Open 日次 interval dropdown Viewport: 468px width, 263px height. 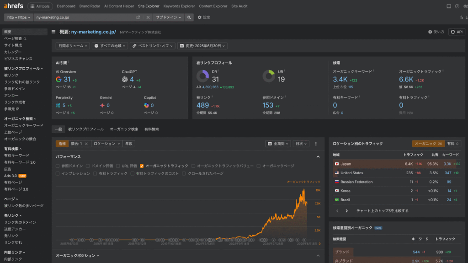[301, 144]
